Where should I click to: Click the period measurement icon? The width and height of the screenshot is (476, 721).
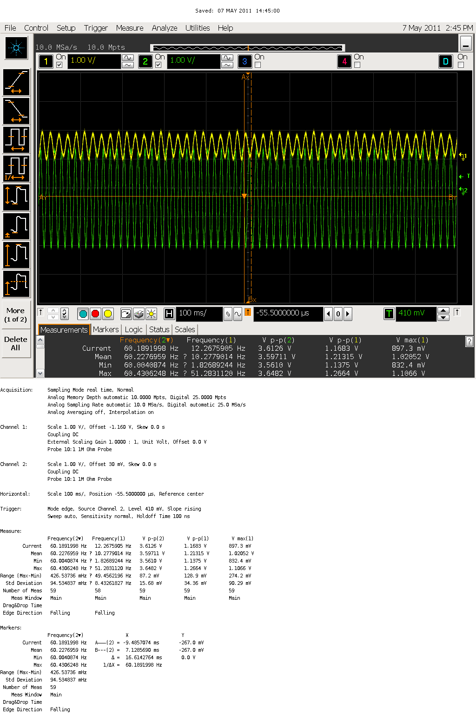pyautogui.click(x=16, y=139)
